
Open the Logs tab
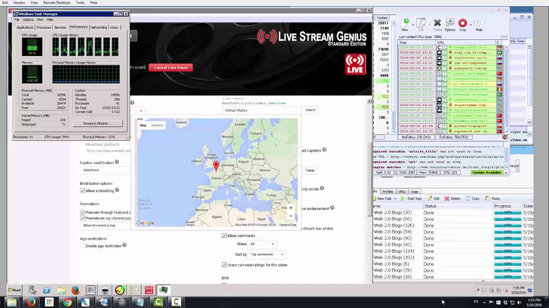click(415, 191)
